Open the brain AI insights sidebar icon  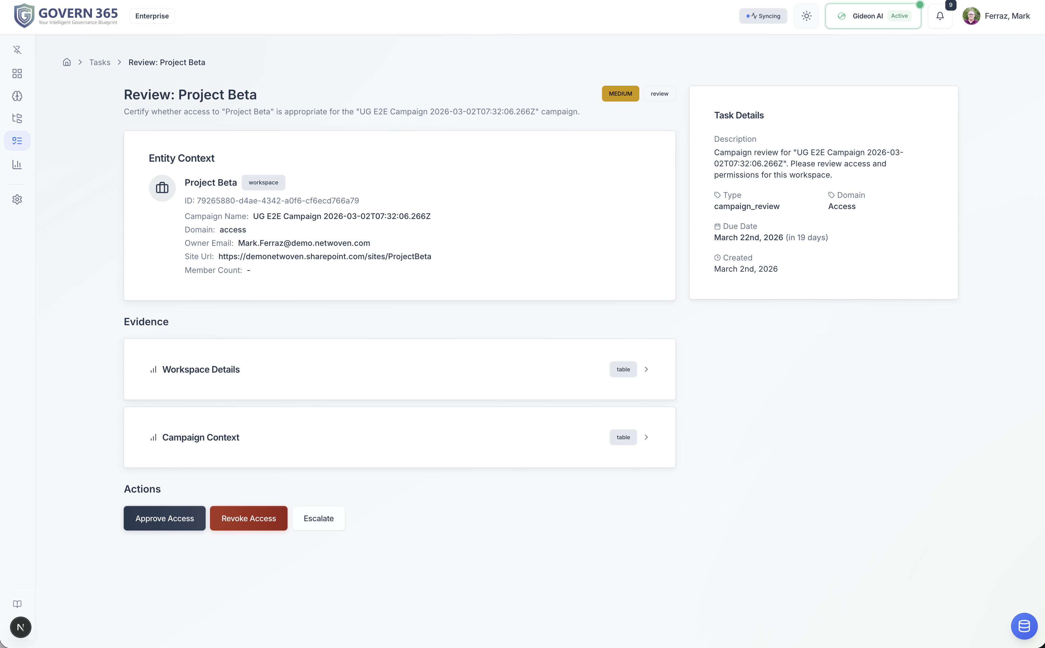point(17,96)
